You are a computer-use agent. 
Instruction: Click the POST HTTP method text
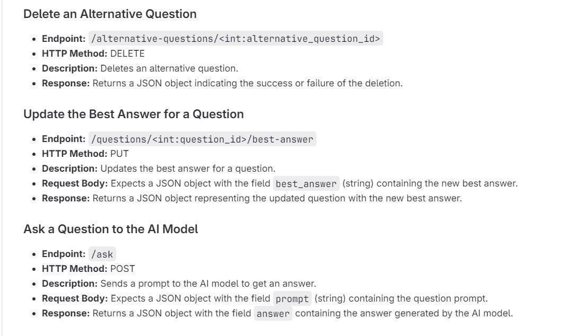pyautogui.click(x=122, y=269)
